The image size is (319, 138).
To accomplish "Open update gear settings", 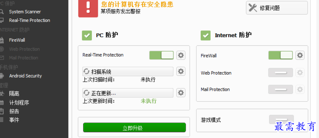I will [181, 93].
